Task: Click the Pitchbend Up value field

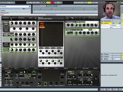Action: [7, 79]
